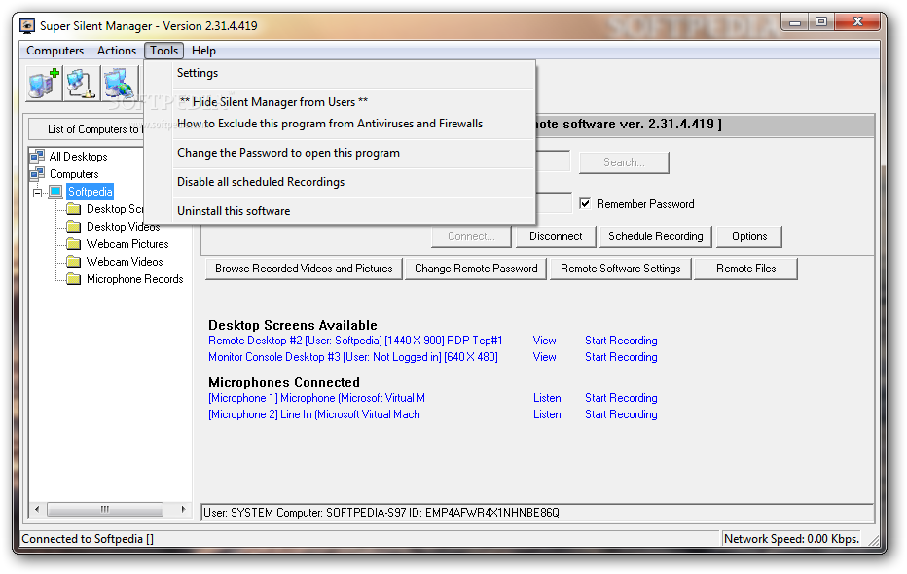Screen dimensions: 907x574
Task: Click the Remote Files button
Action: coord(745,269)
